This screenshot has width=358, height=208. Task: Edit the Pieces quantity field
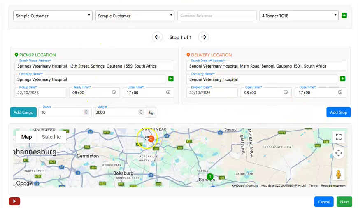65,112
